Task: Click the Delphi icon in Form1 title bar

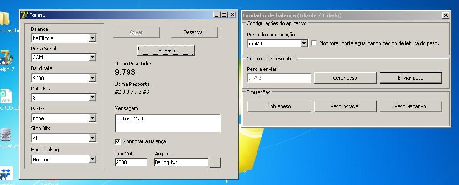Action: [x=25, y=15]
